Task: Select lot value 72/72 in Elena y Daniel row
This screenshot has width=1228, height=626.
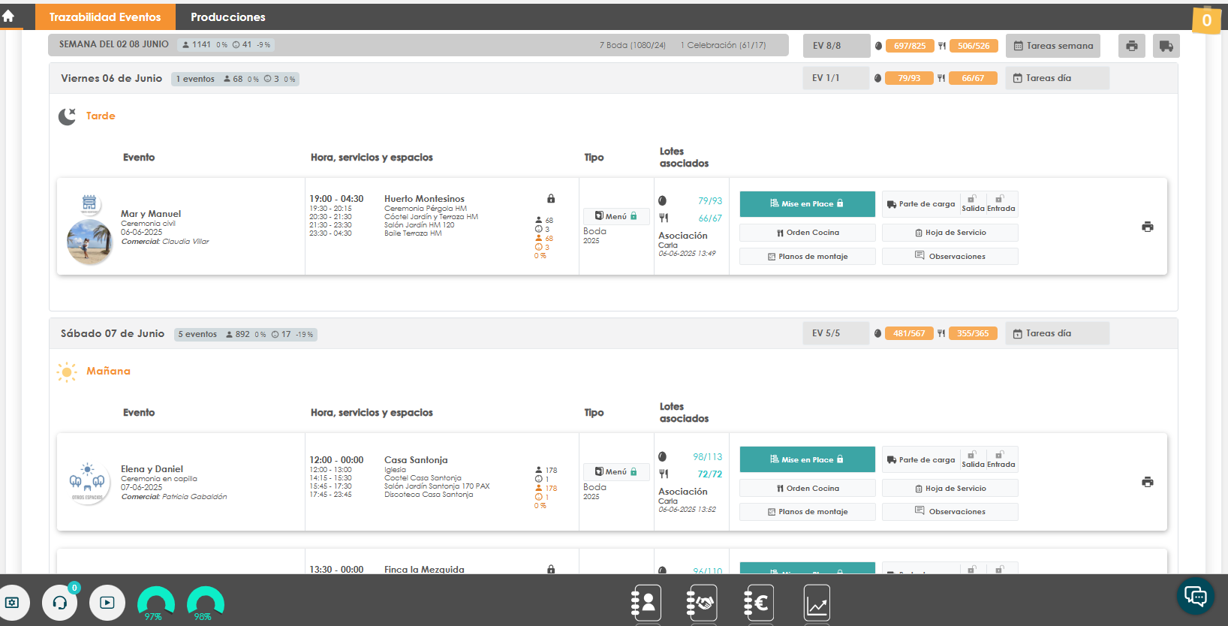Action: (x=710, y=474)
